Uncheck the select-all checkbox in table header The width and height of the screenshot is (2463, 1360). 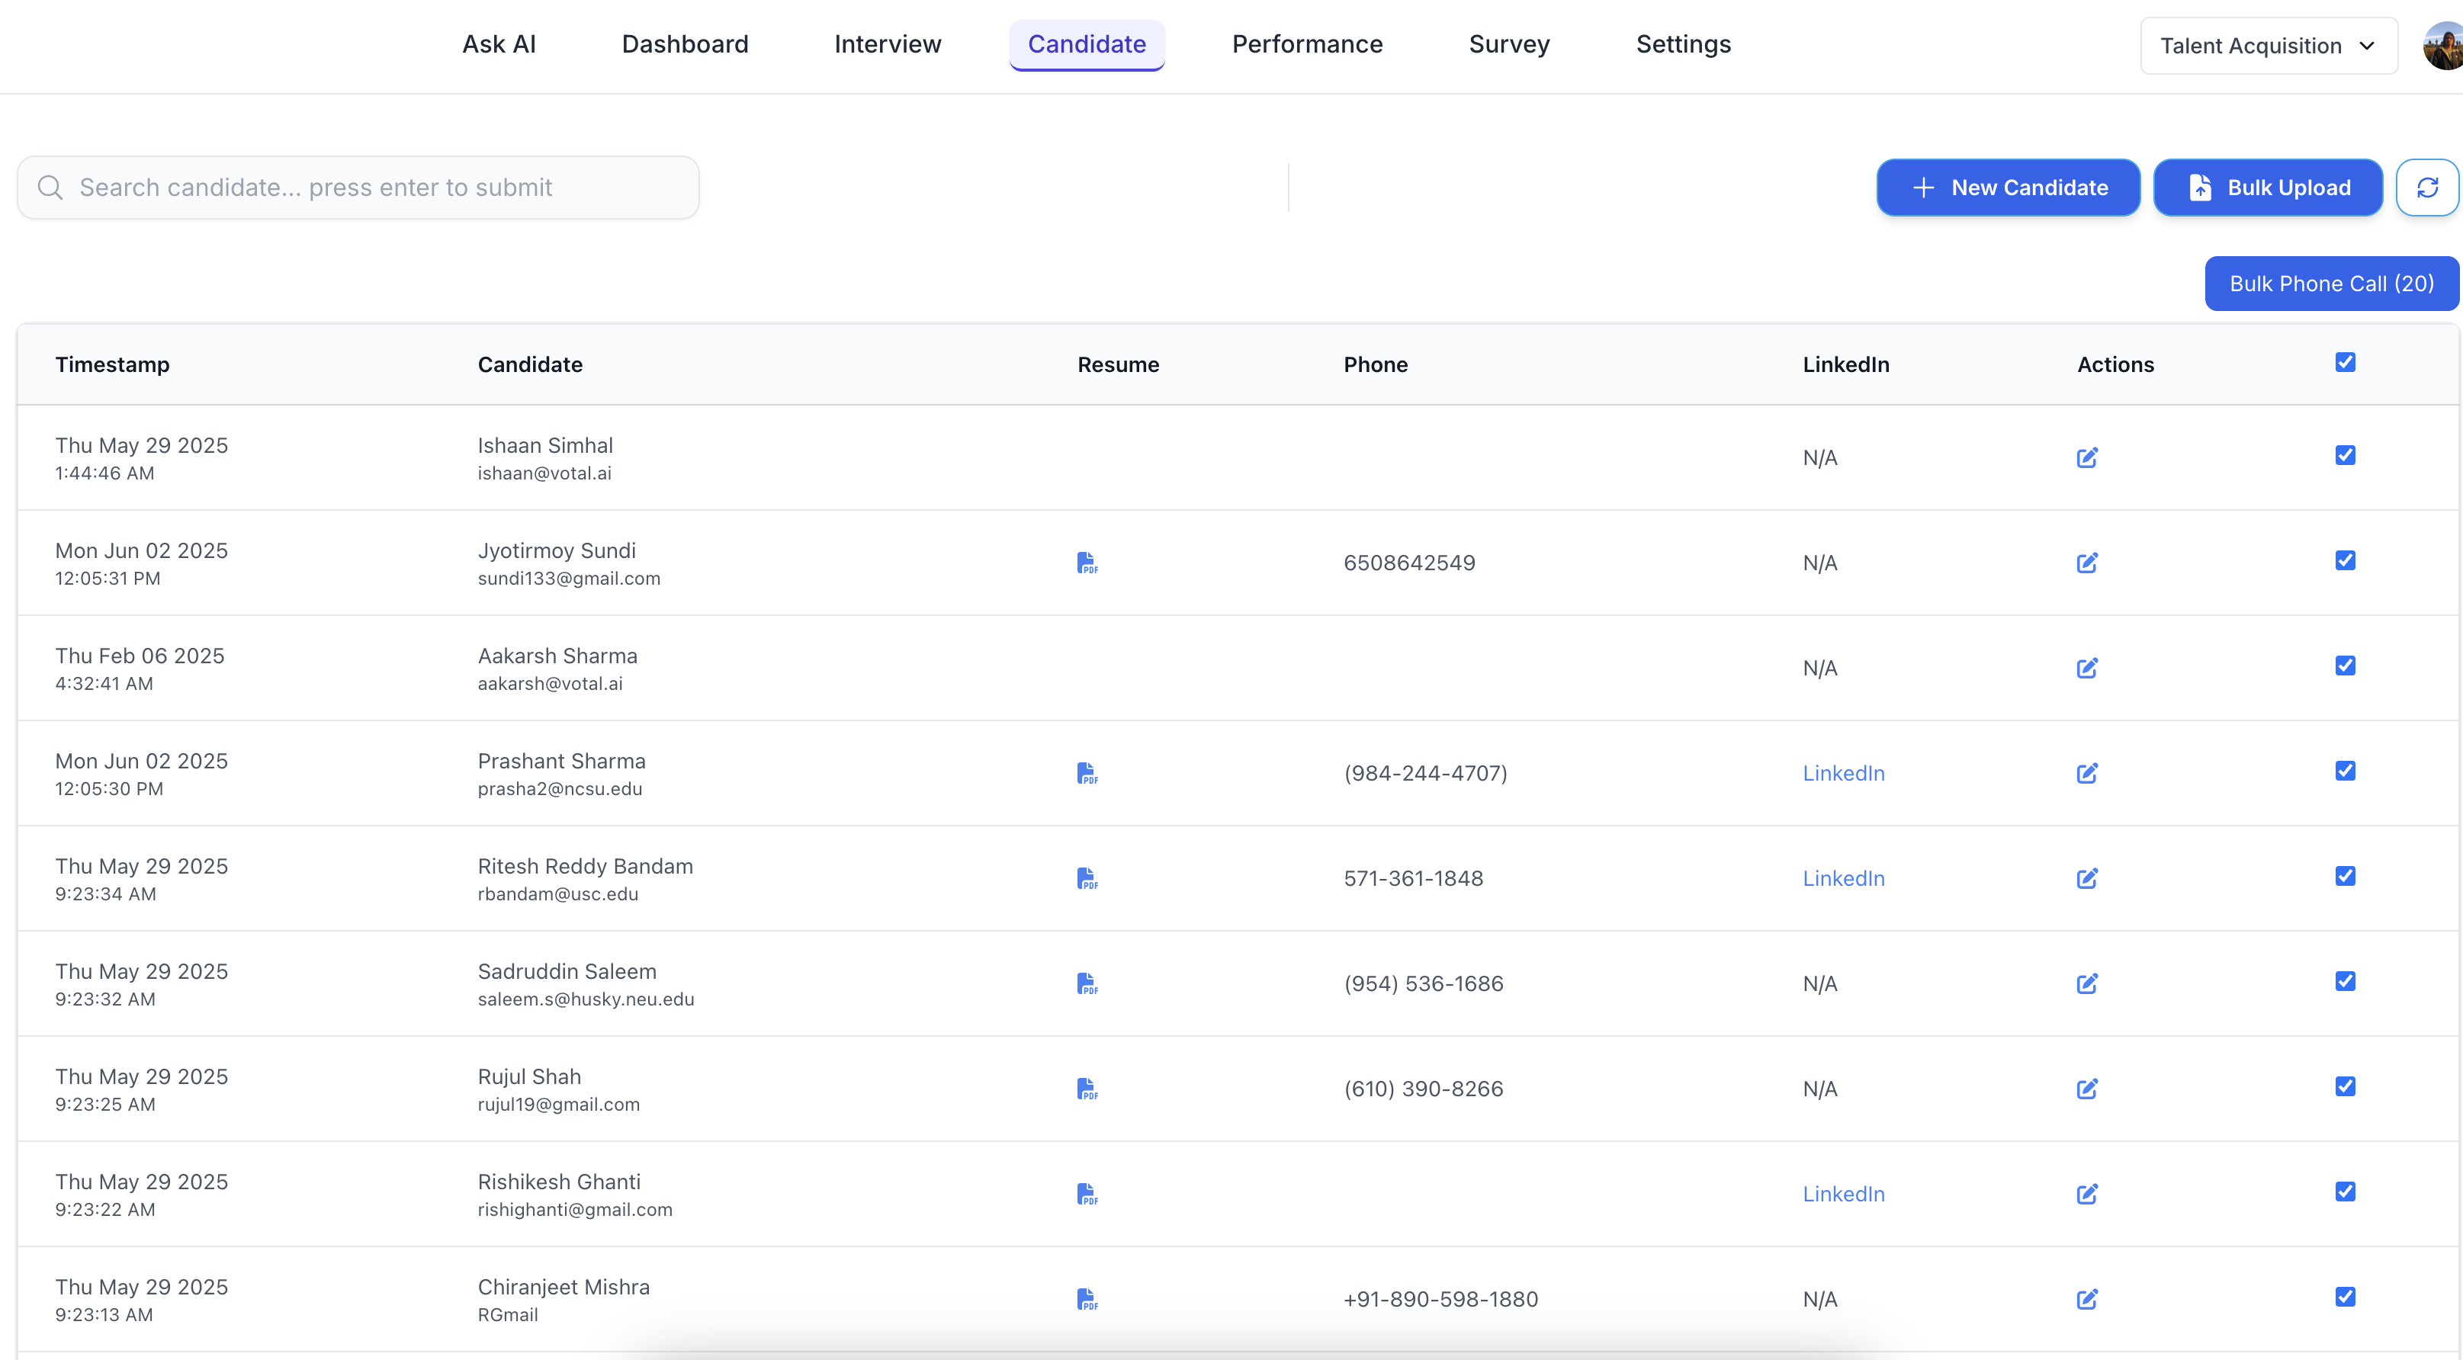click(2346, 362)
